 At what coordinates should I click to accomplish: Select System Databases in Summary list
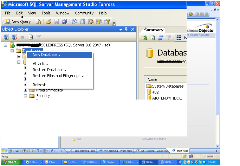tap(165, 86)
